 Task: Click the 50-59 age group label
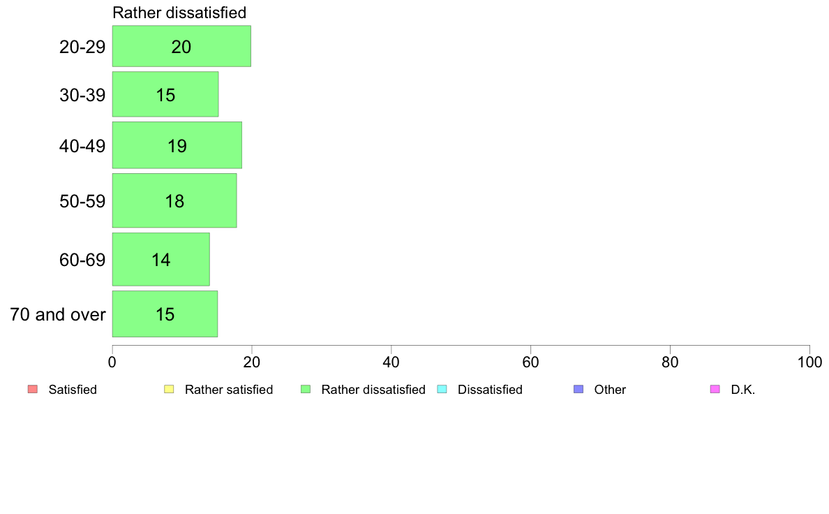(82, 201)
